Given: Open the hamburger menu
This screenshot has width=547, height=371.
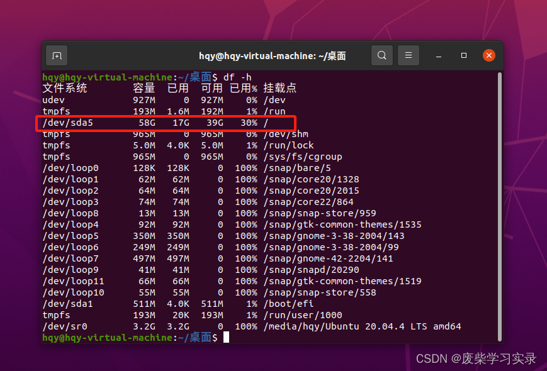Looking at the screenshot, I should 408,55.
